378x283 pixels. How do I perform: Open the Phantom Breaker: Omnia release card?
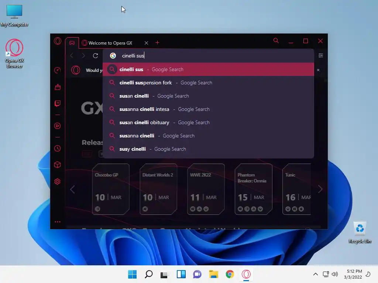pyautogui.click(x=253, y=189)
